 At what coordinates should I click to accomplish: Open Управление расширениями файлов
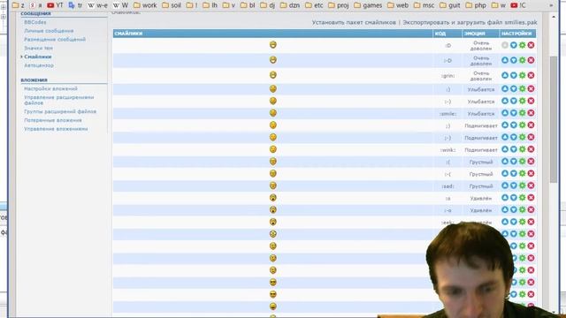[x=59, y=100]
